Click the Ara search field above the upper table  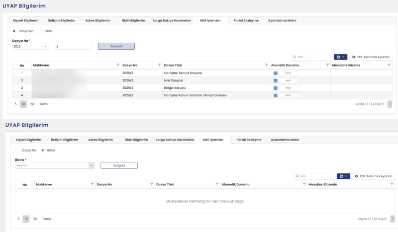pyautogui.click(x=313, y=57)
